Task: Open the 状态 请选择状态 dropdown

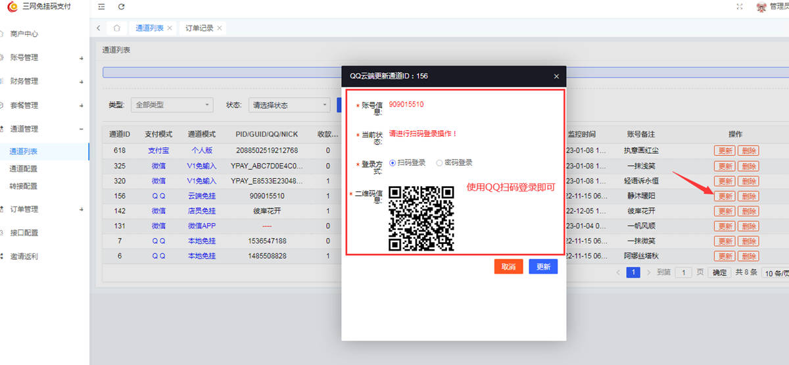Action: tap(289, 105)
